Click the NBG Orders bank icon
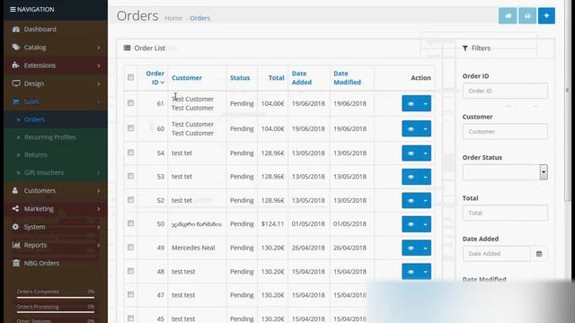This screenshot has height=323, width=575. pos(16,263)
